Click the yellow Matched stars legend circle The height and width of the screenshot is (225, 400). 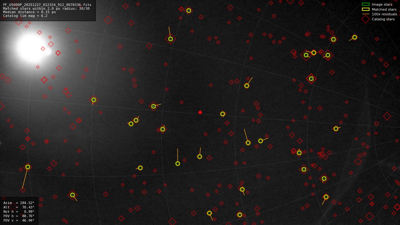coord(366,9)
